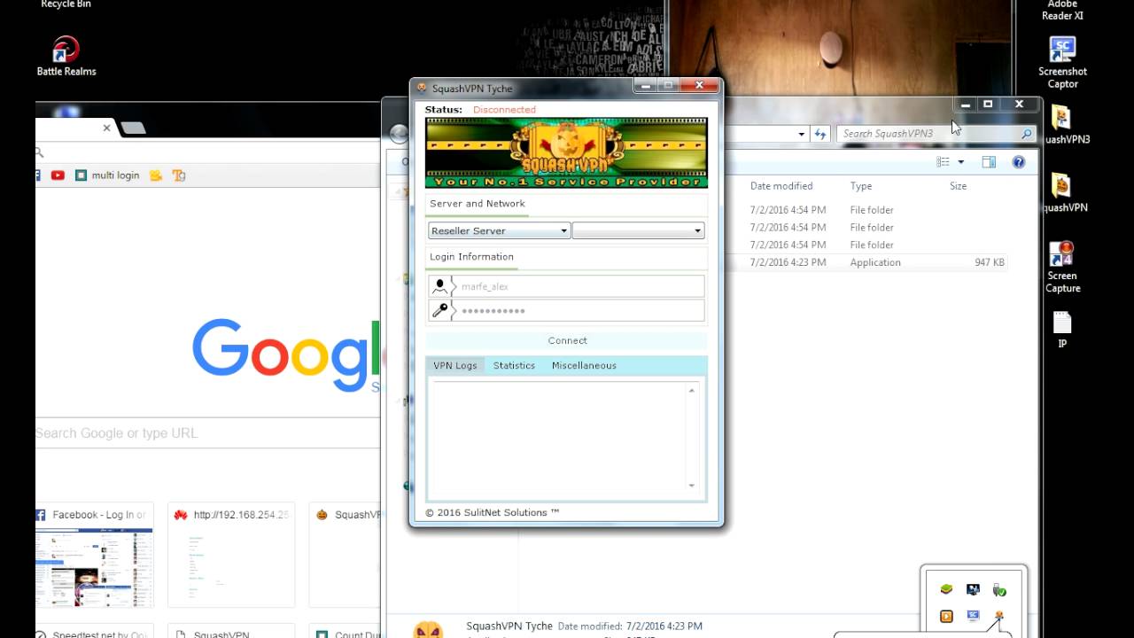Screen dimensions: 1134x638
Task: Close the current Chrome tab
Action: [106, 128]
